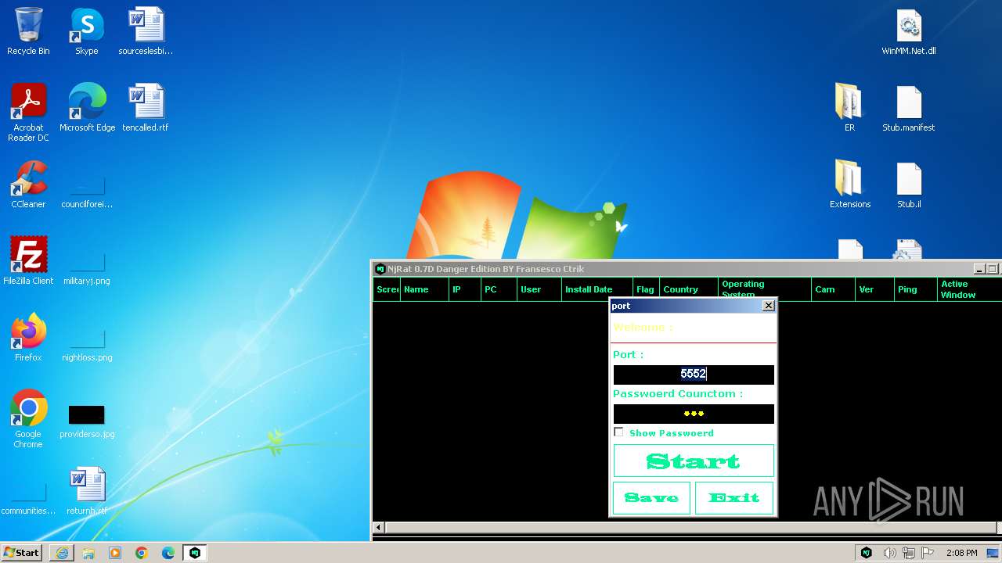Open the Skype desktop shortcut
This screenshot has height=563, width=1002.
[x=86, y=31]
